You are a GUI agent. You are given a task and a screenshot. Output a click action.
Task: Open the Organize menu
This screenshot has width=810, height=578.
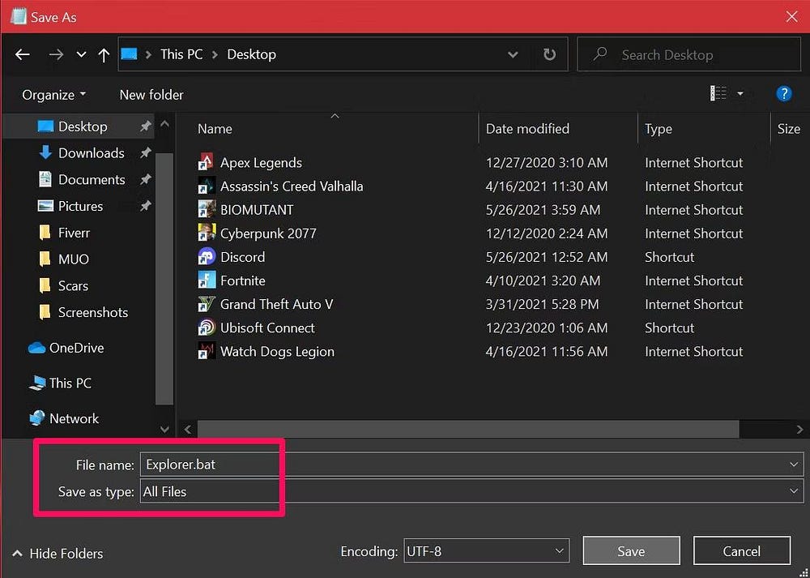pyautogui.click(x=53, y=94)
